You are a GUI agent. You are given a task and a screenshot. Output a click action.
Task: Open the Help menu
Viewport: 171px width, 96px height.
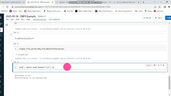pyautogui.click(x=28, y=19)
